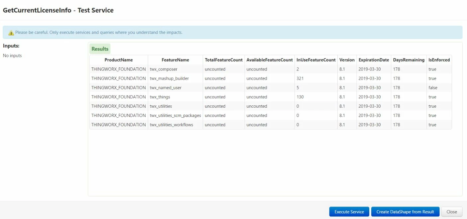Click in-use count 2 for twx_composer
This screenshot has height=219, width=467.
(316, 69)
